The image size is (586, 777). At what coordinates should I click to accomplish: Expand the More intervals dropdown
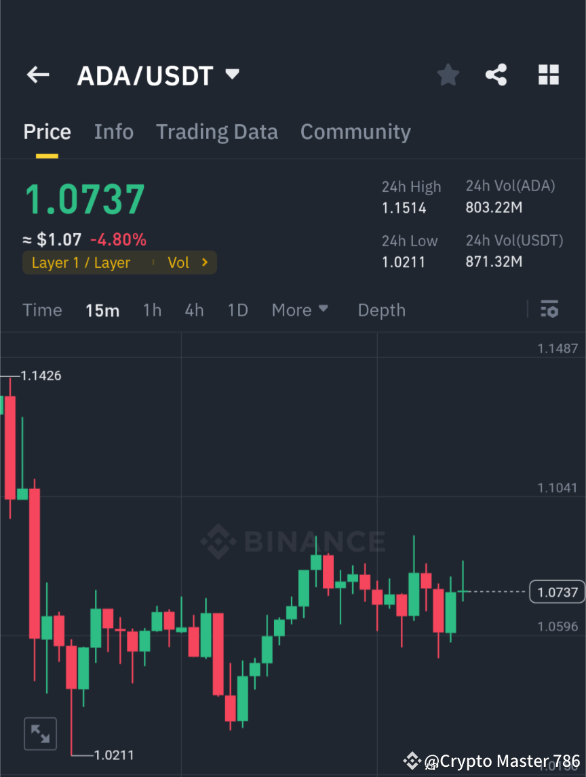[299, 310]
